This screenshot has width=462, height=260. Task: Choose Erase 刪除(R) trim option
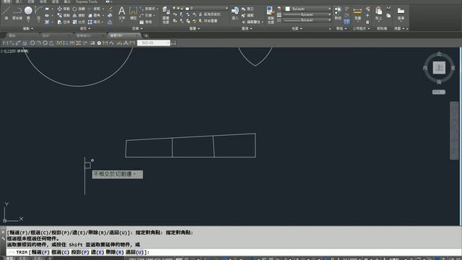[115, 252]
